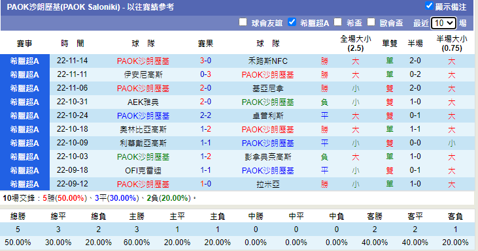Click the 半場大小 (0.75) column header

click(x=451, y=44)
